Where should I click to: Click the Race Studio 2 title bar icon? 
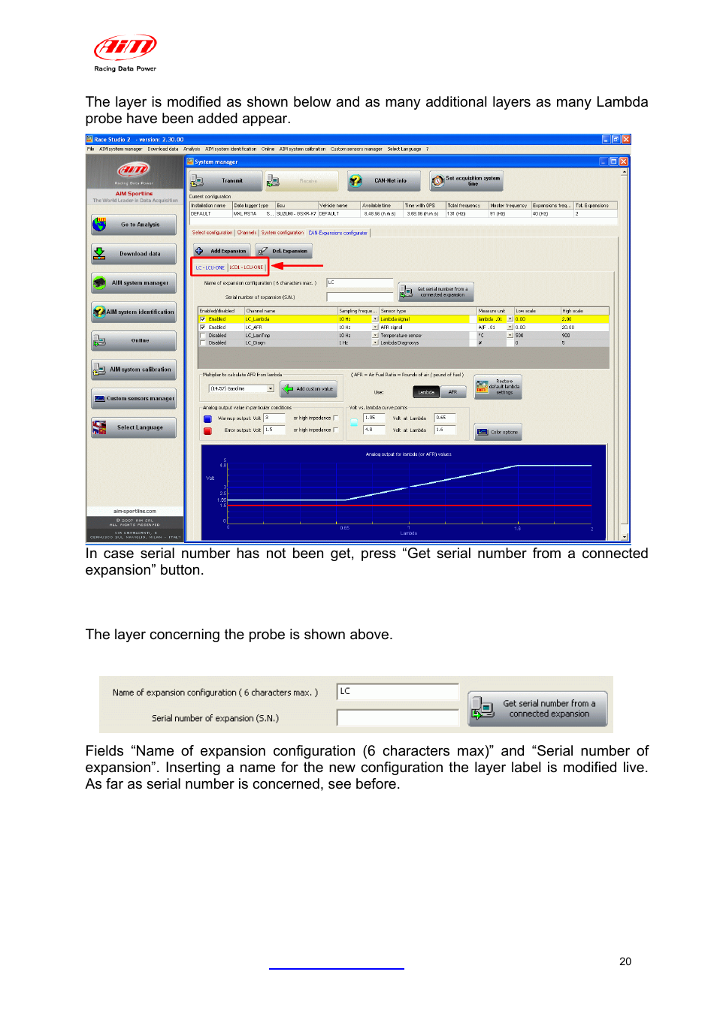click(89, 139)
